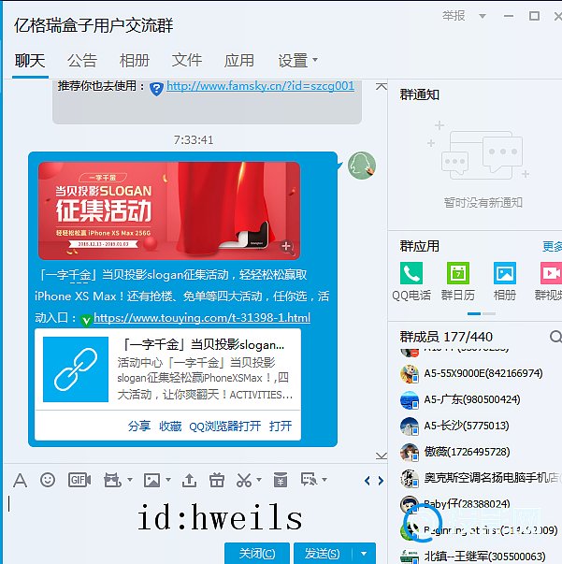The height and width of the screenshot is (564, 562).
Task: Click the group poke/shake icon
Action: [x=112, y=480]
